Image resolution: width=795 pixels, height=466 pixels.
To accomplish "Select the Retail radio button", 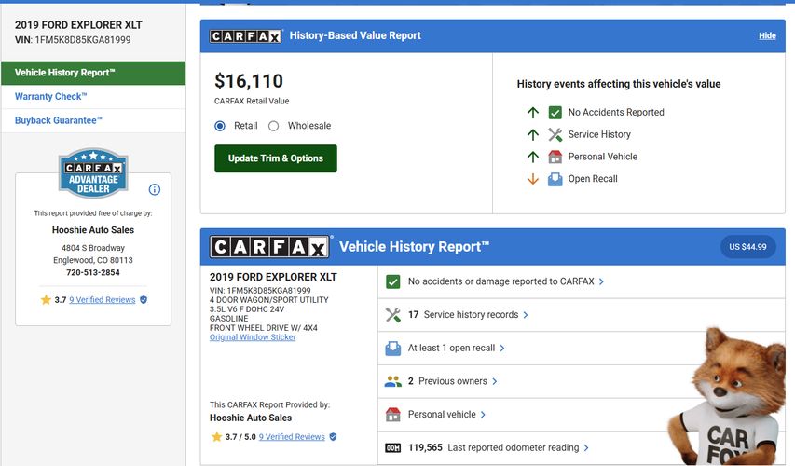I will (221, 126).
